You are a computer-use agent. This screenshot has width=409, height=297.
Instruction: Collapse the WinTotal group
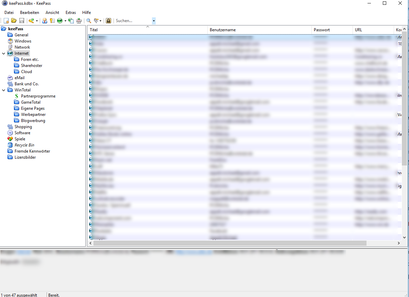pos(3,90)
